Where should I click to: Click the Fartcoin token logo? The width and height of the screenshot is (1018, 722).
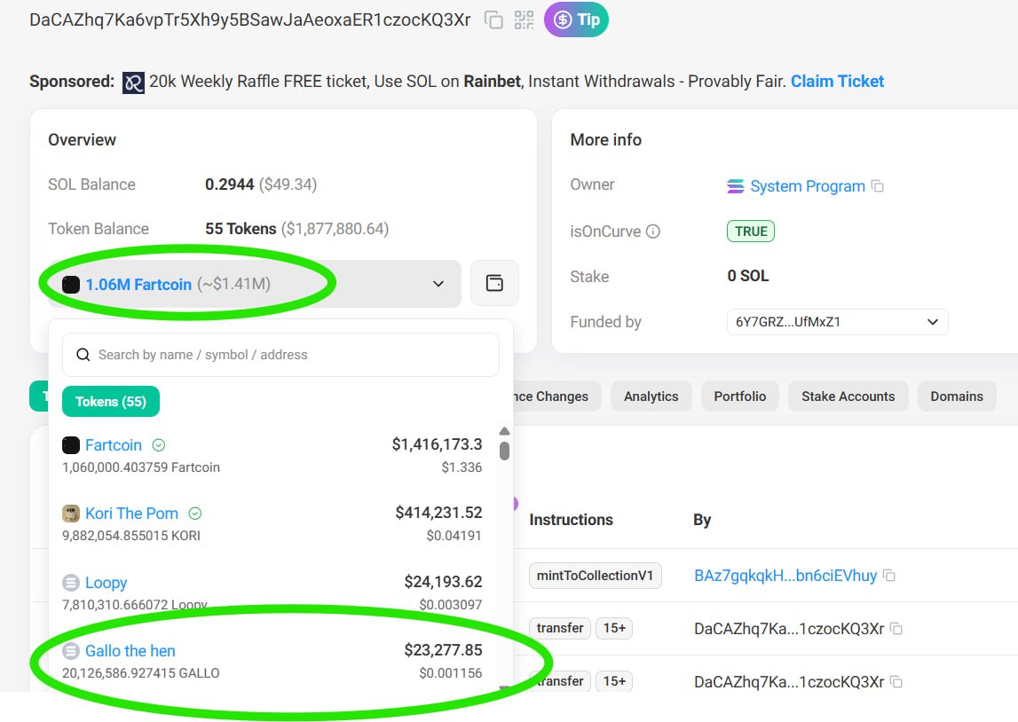[x=71, y=445]
